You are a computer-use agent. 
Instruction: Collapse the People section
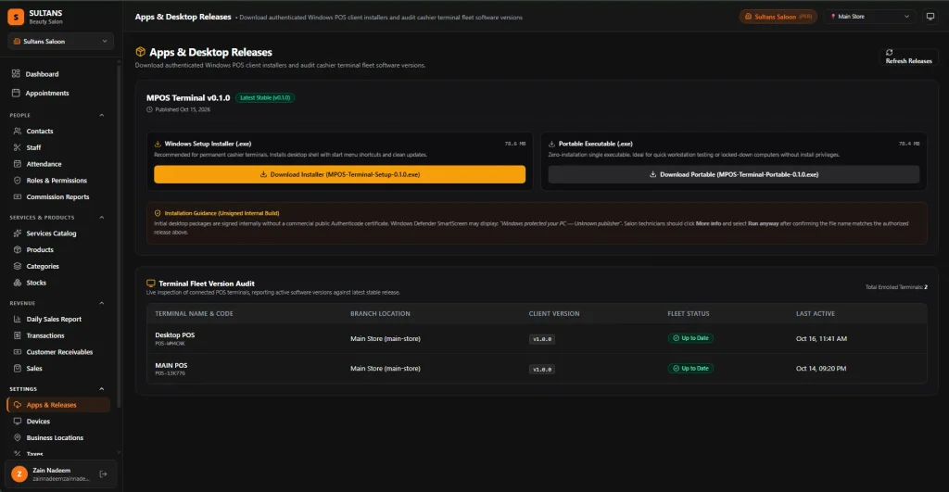(101, 115)
